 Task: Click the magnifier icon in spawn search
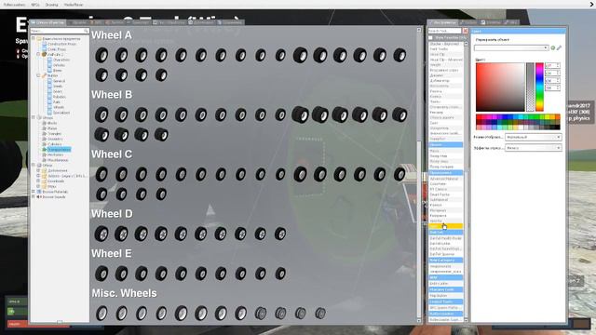click(86, 31)
